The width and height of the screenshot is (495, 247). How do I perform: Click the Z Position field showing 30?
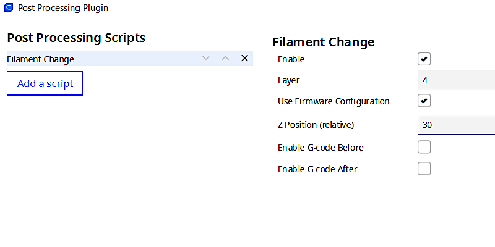click(456, 125)
